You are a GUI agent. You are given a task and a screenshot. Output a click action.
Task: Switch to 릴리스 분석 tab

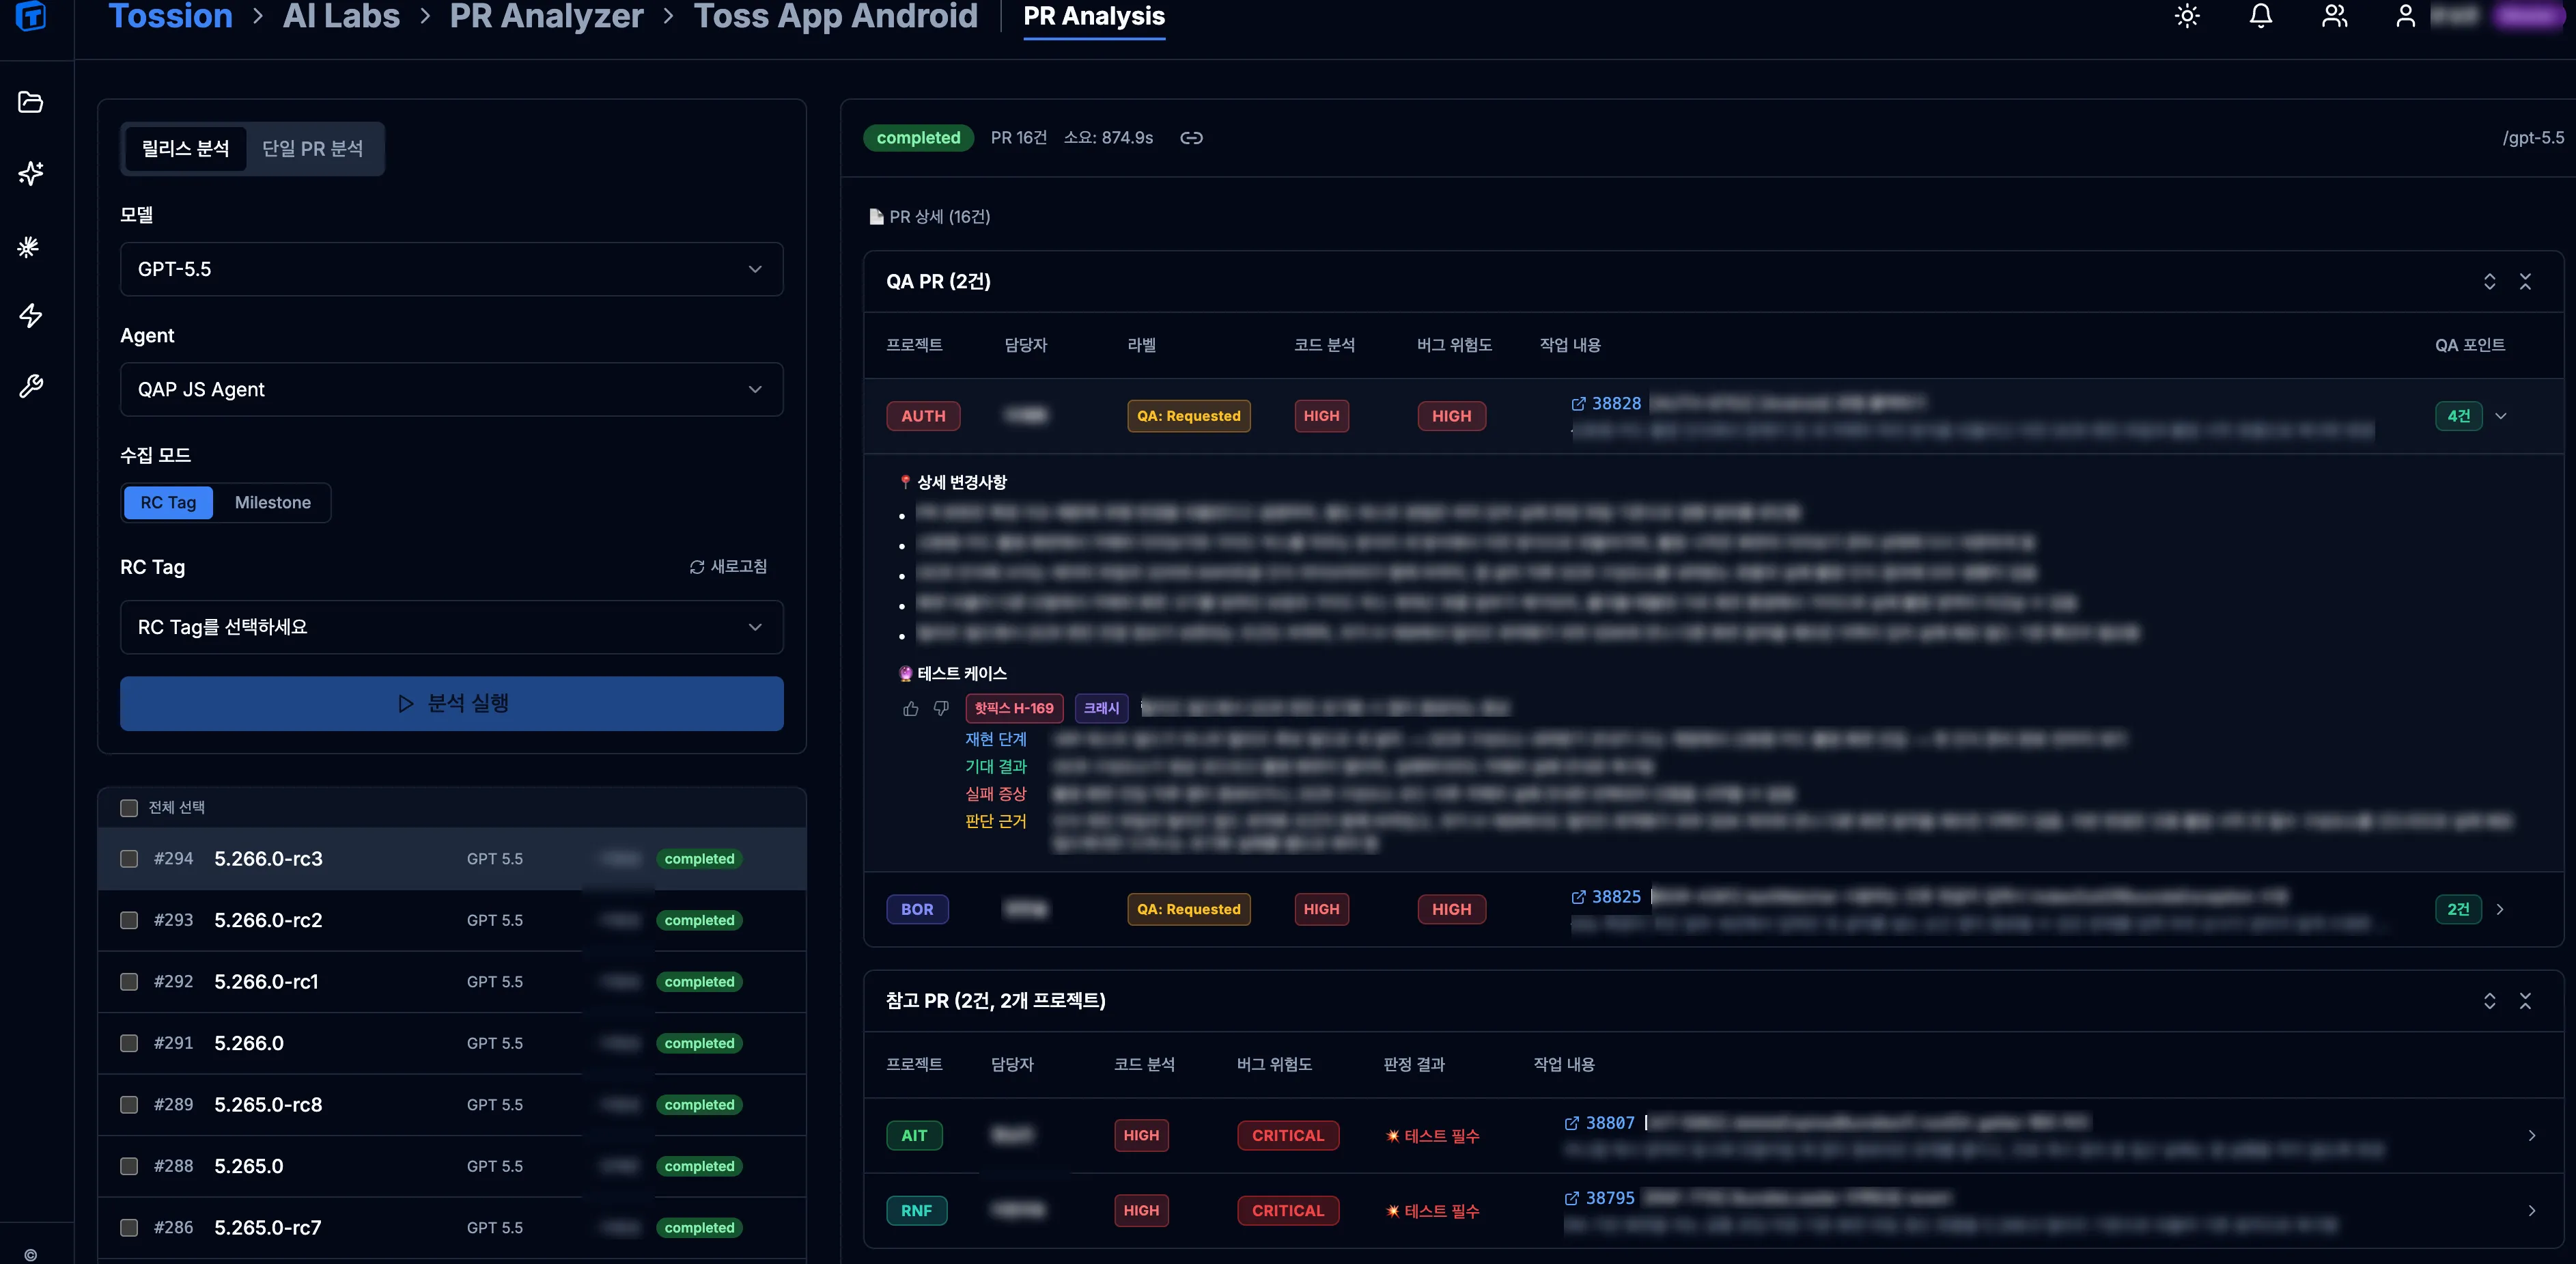point(185,149)
